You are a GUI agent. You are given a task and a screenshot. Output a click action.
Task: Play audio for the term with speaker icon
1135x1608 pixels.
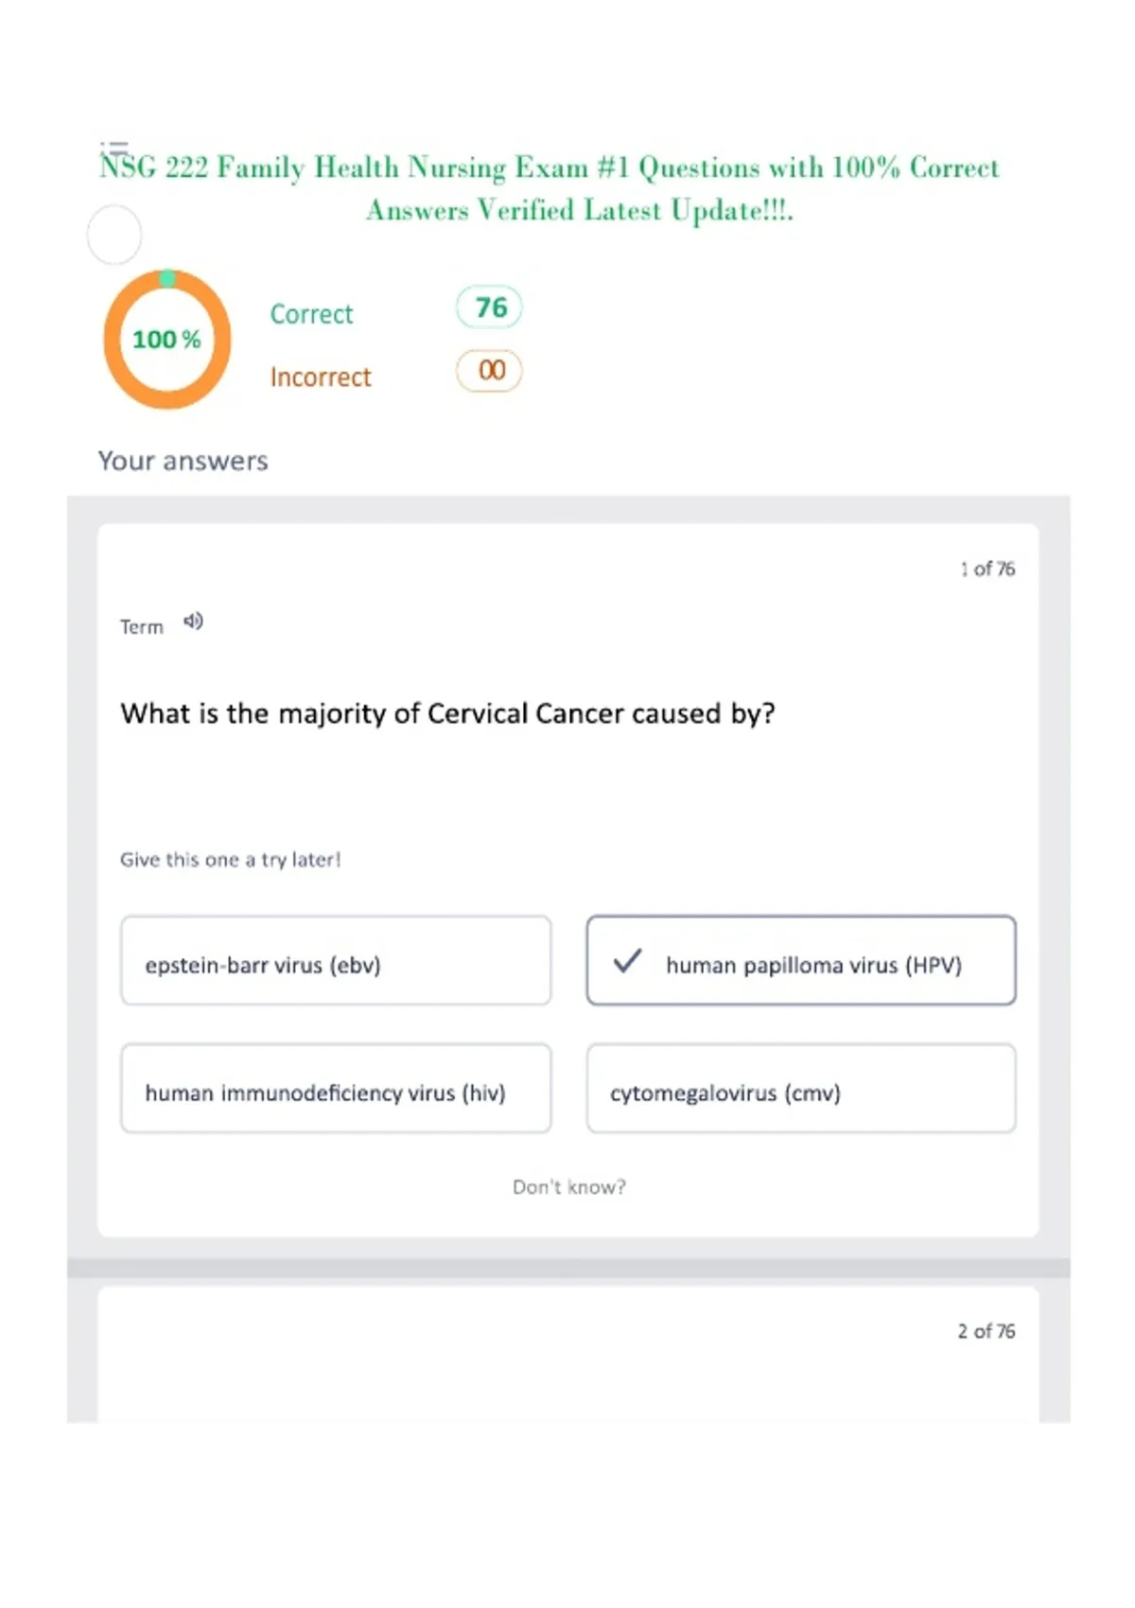pos(193,621)
